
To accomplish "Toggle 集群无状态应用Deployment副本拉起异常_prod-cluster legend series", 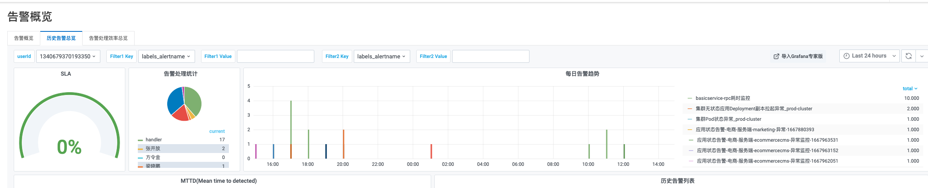I will click(x=754, y=109).
